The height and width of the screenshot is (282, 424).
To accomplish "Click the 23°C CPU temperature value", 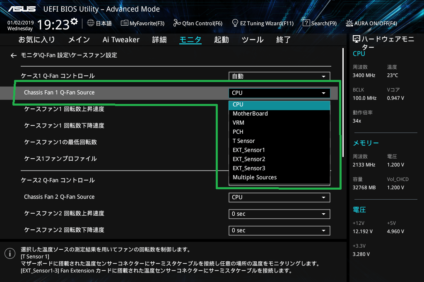I will click(x=393, y=75).
